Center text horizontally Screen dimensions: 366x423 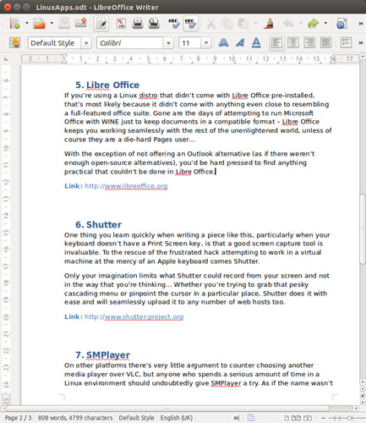click(293, 43)
